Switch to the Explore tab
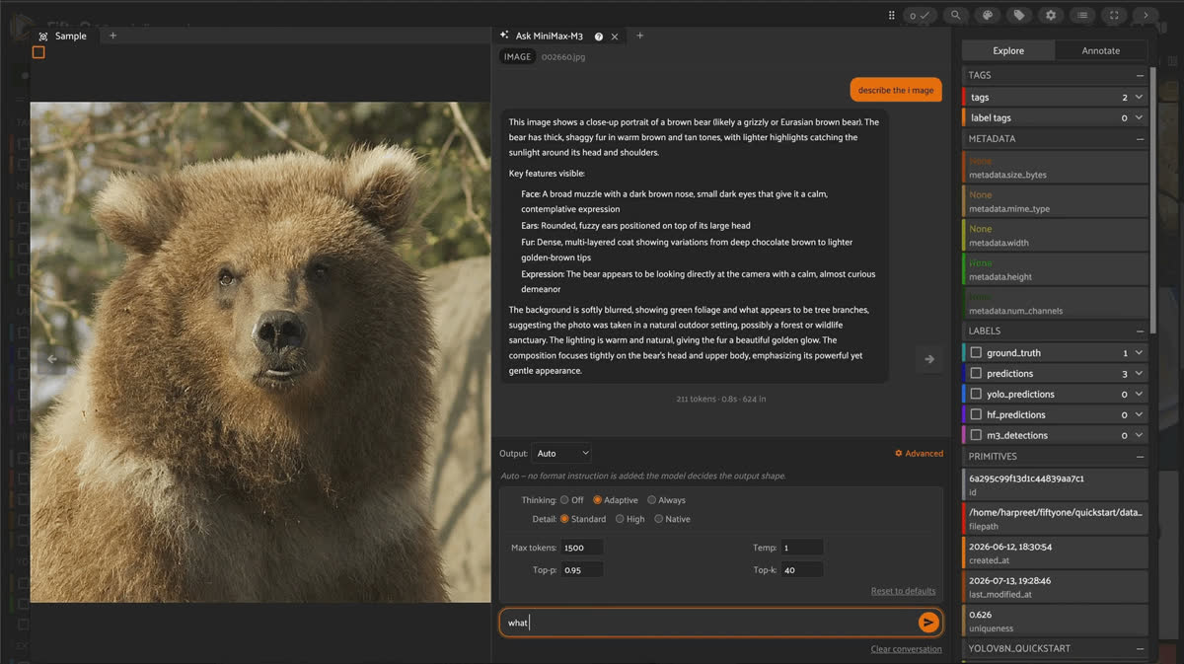This screenshot has height=664, width=1184. tap(1008, 50)
